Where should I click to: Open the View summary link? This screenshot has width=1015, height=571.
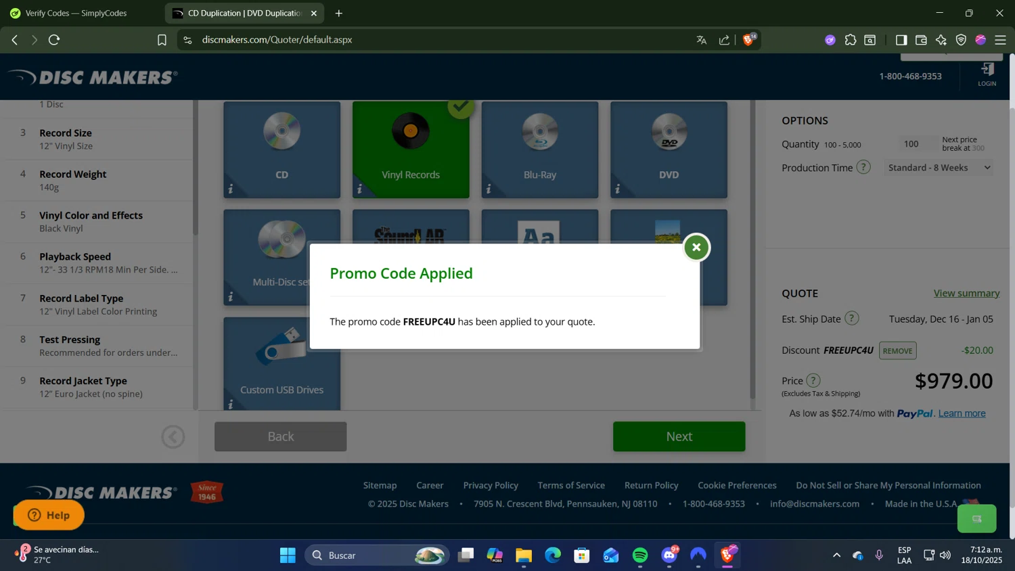pyautogui.click(x=966, y=293)
